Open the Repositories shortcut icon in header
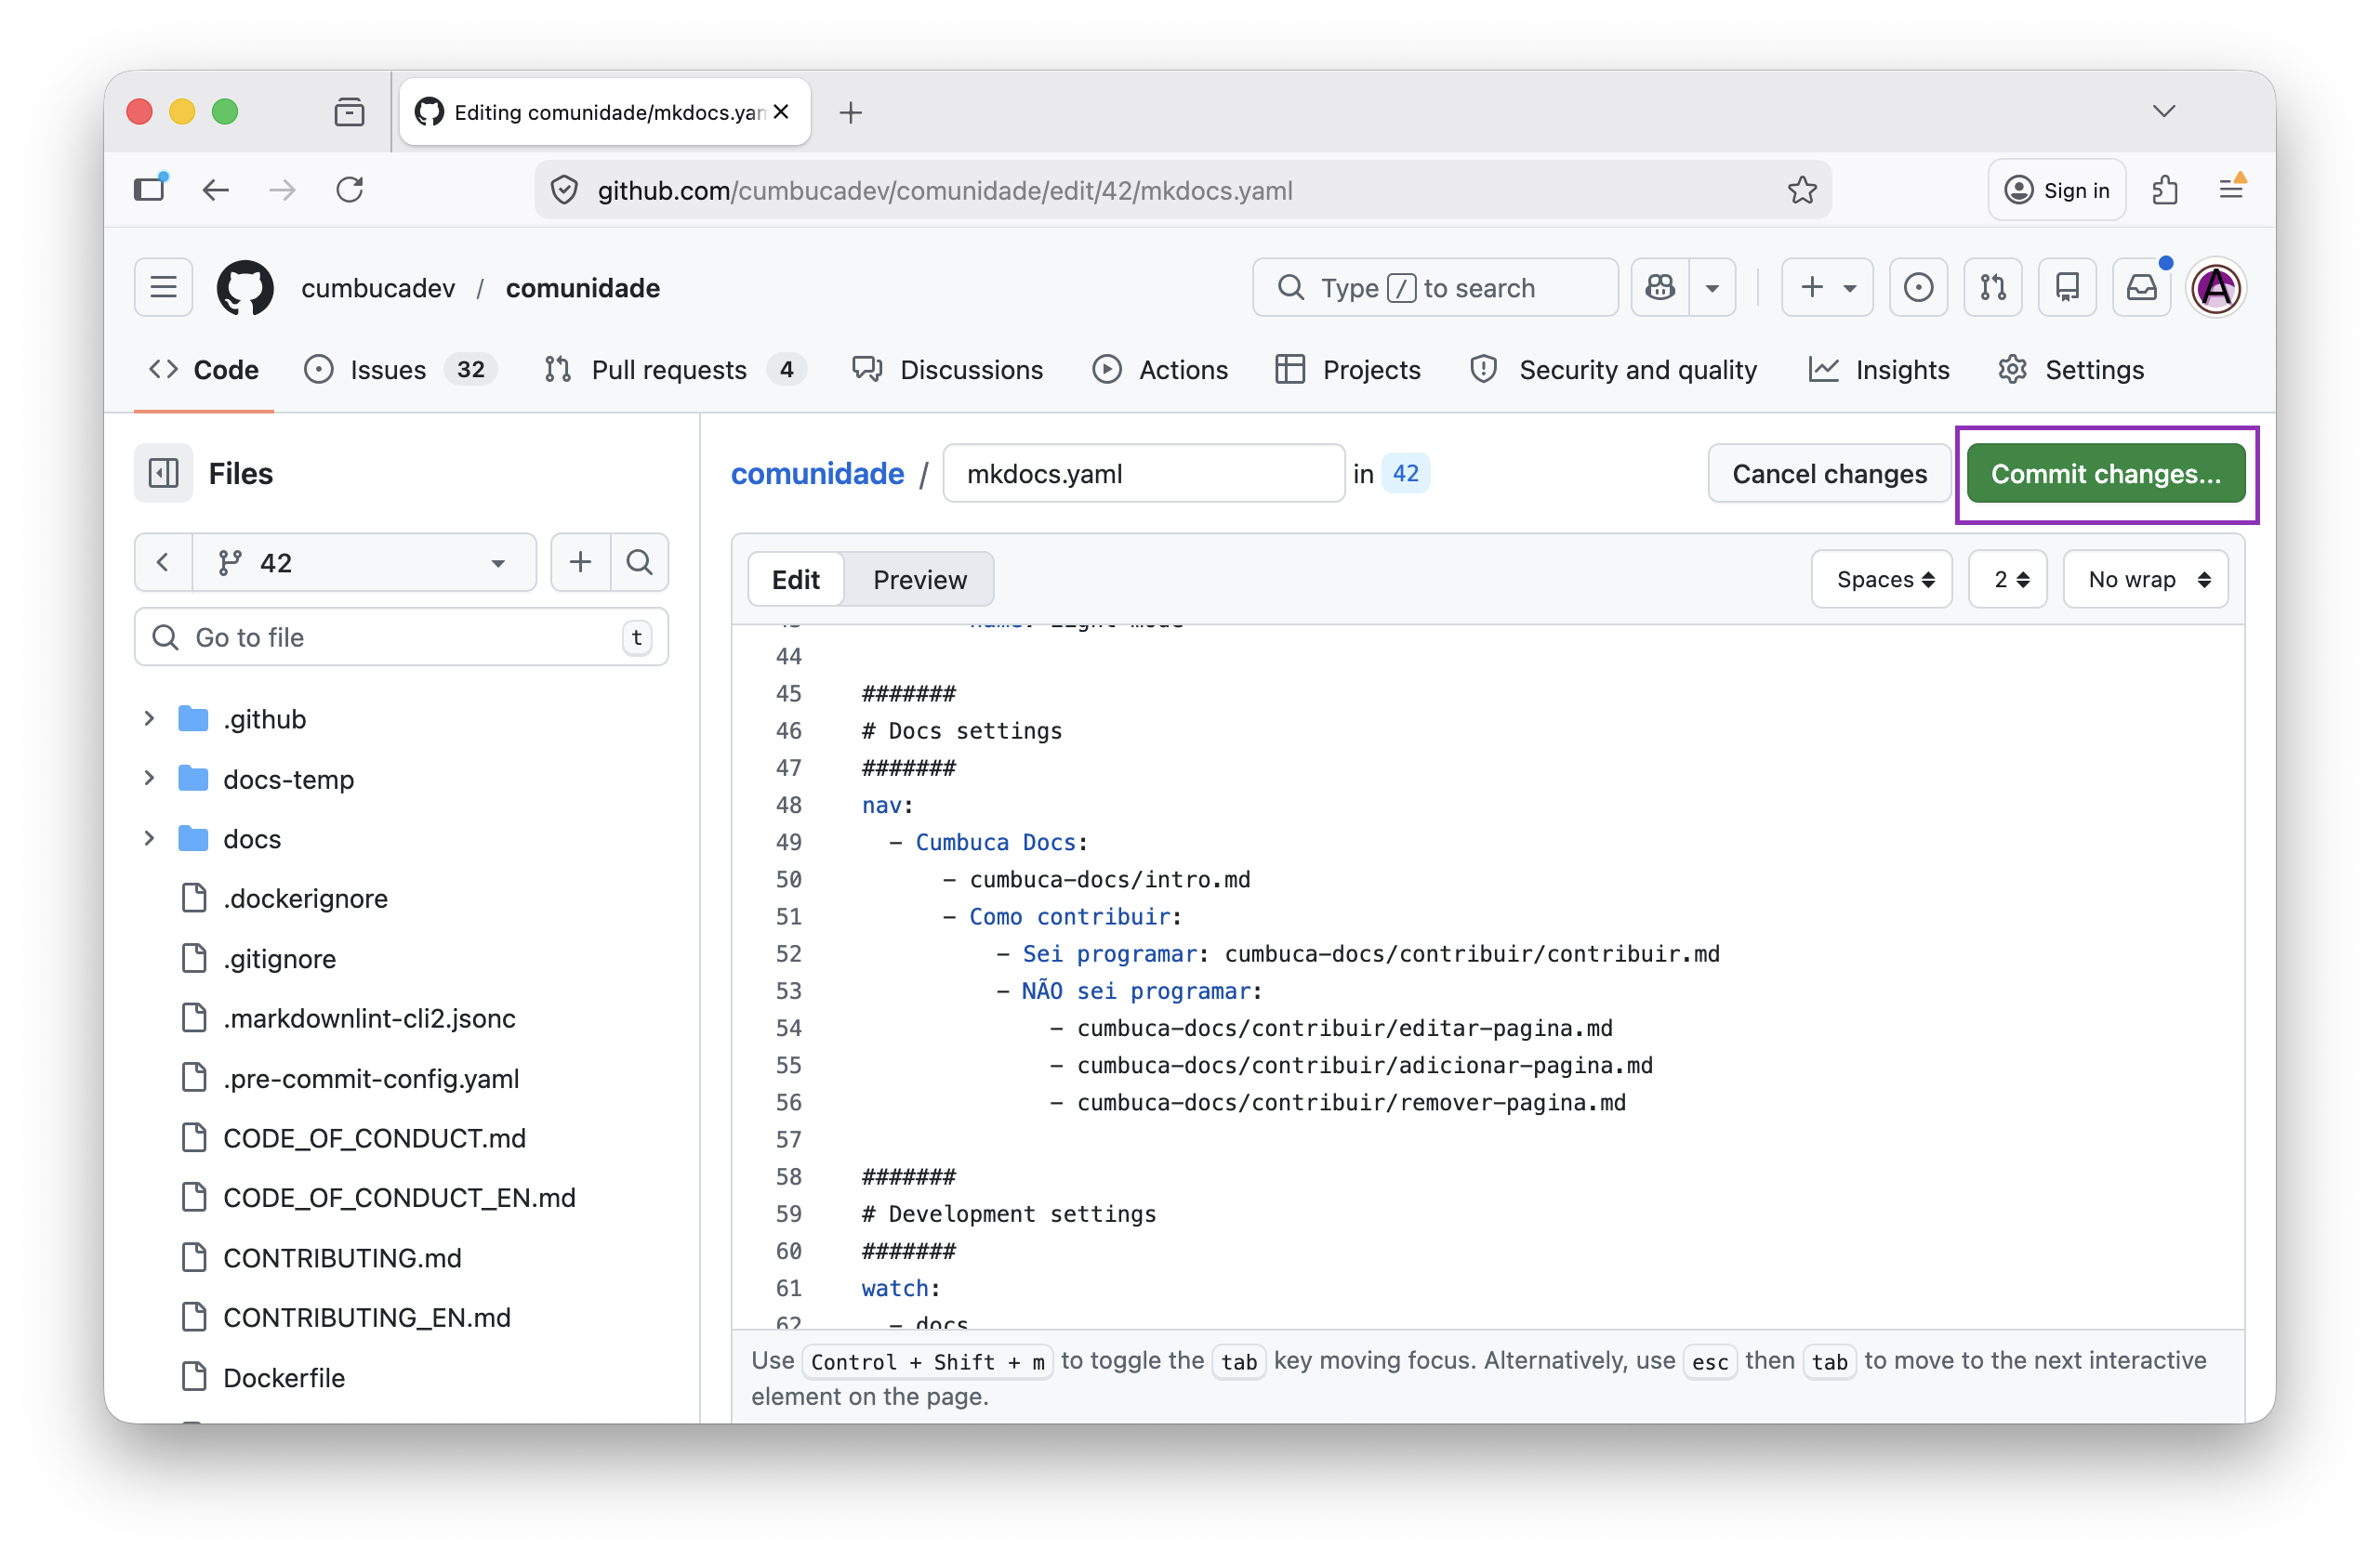Image resolution: width=2380 pixels, height=1561 pixels. [x=2066, y=288]
